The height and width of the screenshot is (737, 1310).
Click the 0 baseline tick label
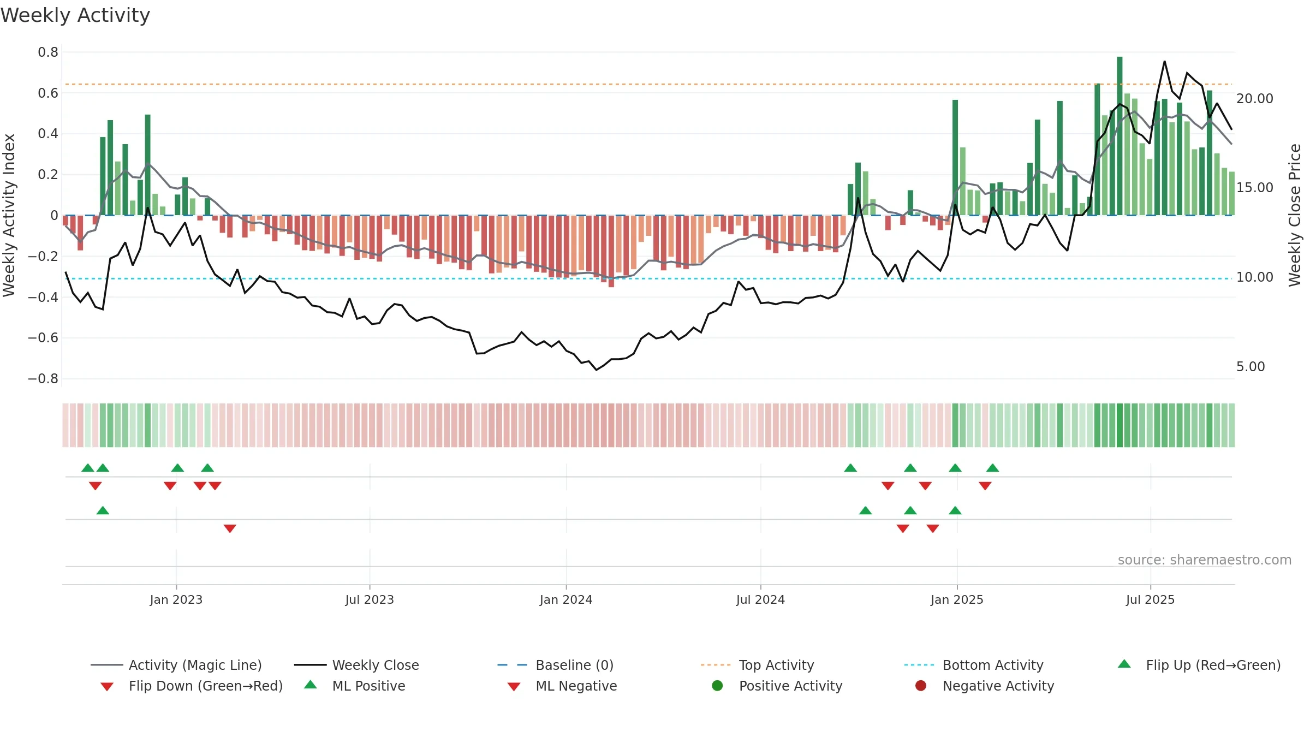click(x=54, y=216)
